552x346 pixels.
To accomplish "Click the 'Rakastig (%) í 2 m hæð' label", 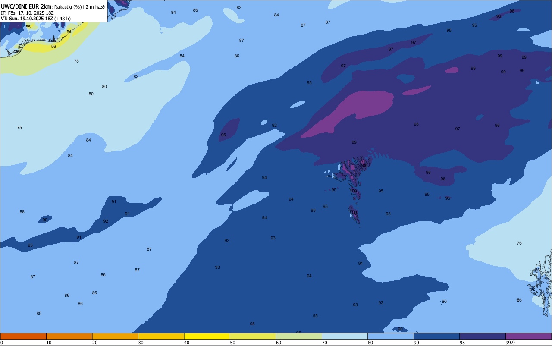I will point(79,6).
